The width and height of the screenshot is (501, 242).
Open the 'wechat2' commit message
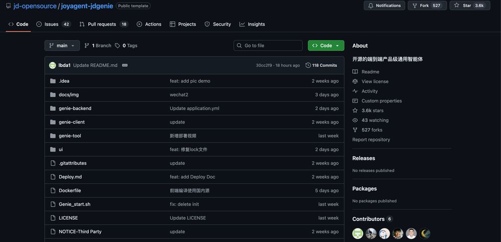179,94
